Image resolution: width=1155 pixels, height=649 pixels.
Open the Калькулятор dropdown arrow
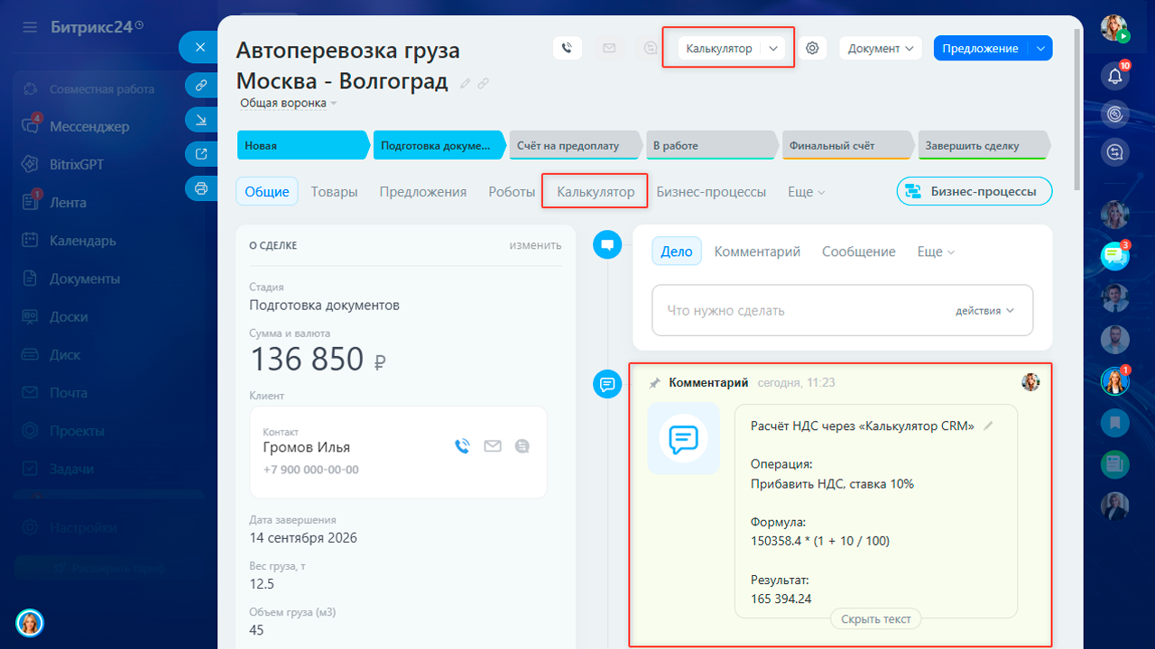click(773, 49)
